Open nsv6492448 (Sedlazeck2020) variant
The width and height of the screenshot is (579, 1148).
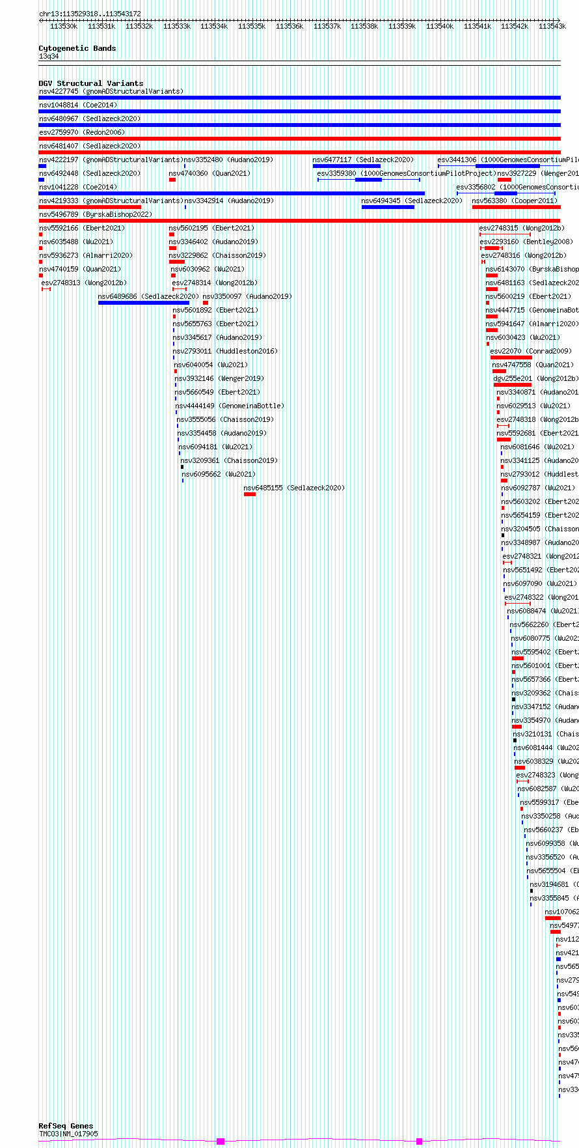[90, 173]
